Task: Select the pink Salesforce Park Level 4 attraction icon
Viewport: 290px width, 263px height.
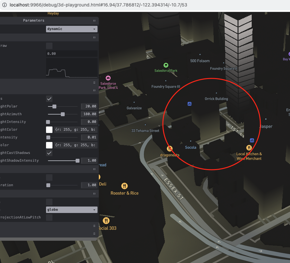Action: point(108,78)
